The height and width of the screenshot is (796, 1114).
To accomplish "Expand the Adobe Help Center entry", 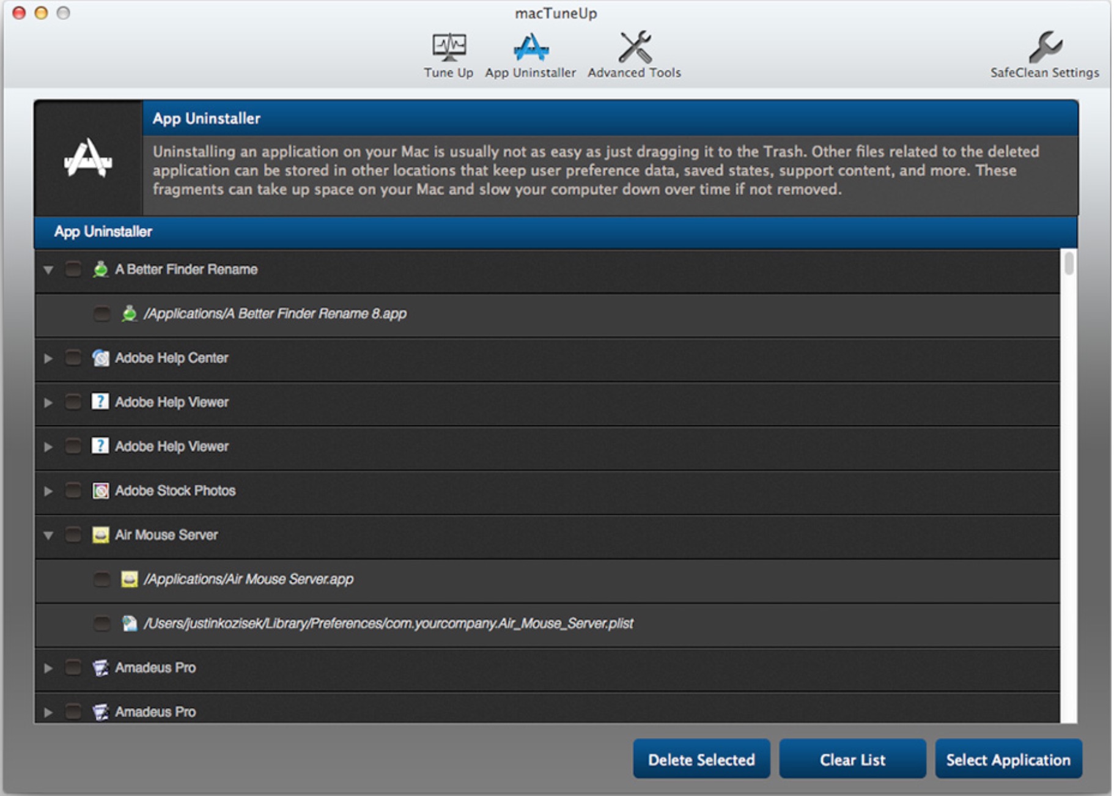I will [x=48, y=358].
